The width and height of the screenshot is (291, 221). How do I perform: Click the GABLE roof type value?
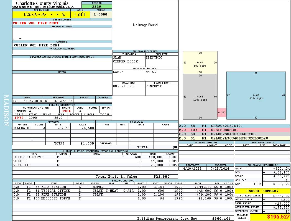(118, 72)
